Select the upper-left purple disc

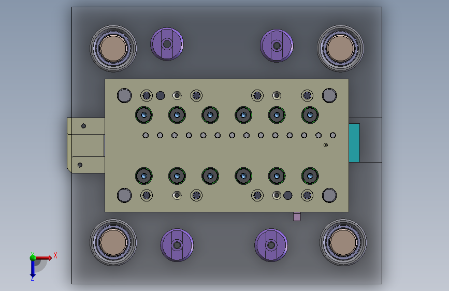(x=167, y=44)
